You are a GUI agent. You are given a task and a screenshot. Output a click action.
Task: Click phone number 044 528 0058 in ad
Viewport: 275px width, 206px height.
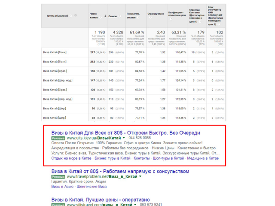click(x=140, y=138)
